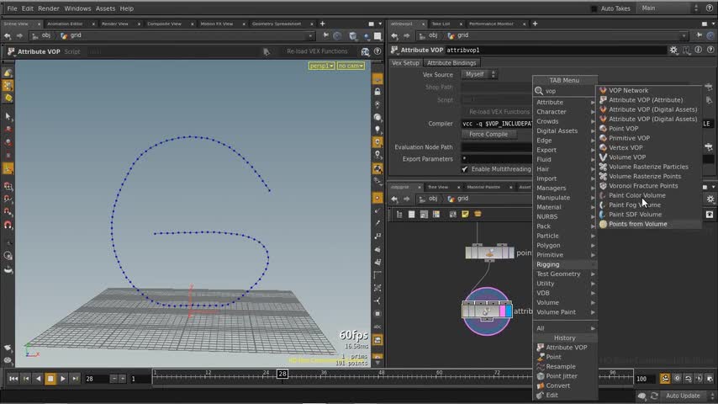718x404 pixels.
Task: Expand the Volume Paint category submenu
Action: point(565,312)
